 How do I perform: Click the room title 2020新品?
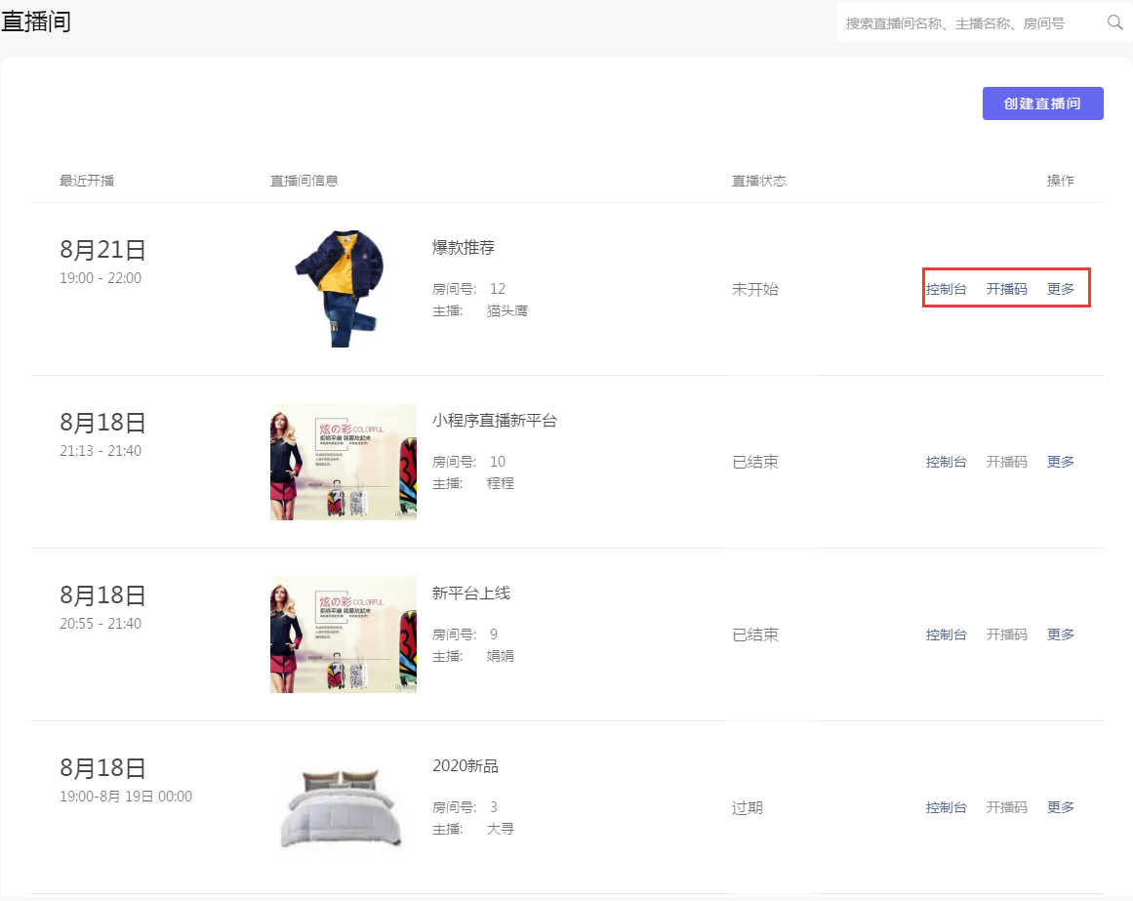pyautogui.click(x=465, y=766)
